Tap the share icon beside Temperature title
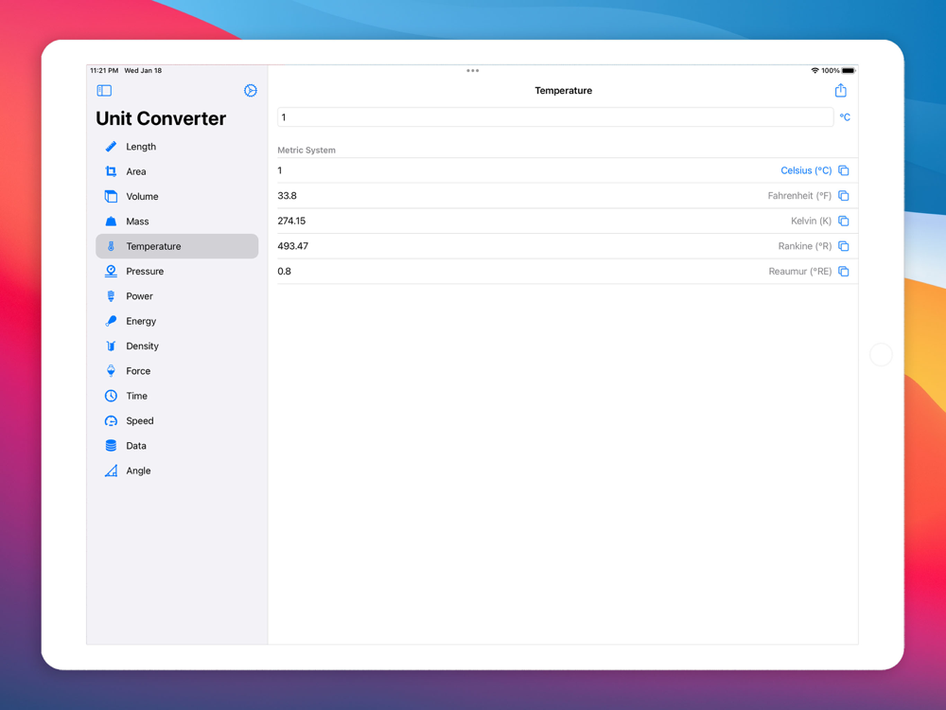The width and height of the screenshot is (946, 710). point(840,91)
